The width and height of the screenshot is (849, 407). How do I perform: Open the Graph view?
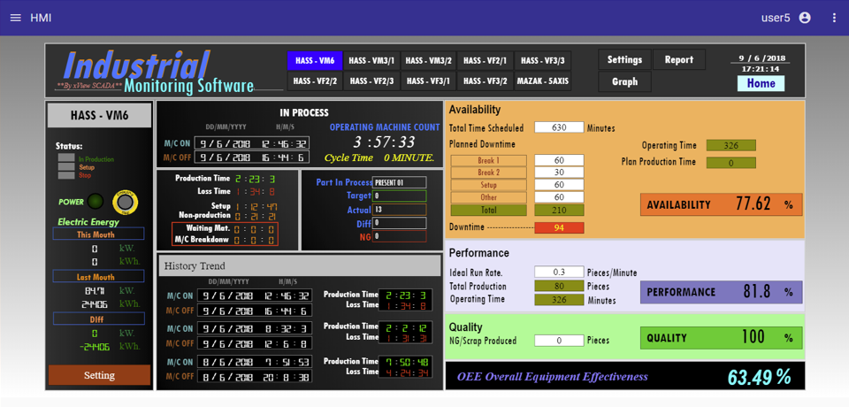point(624,81)
